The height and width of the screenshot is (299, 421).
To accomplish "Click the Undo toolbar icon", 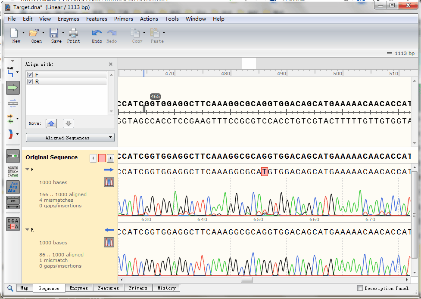I will point(97,33).
